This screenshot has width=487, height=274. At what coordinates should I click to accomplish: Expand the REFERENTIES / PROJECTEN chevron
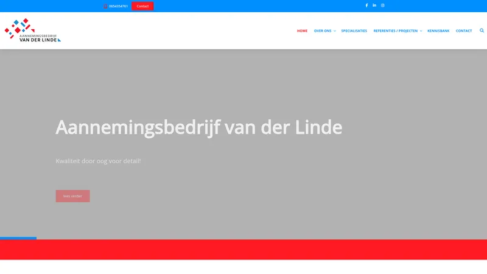coord(421,31)
